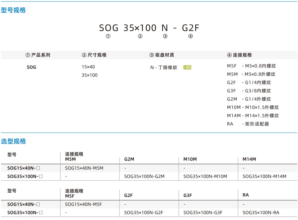Click the circled ① under the example model code
Screen dimensions: 298x220
pyautogui.click(x=108, y=36)
